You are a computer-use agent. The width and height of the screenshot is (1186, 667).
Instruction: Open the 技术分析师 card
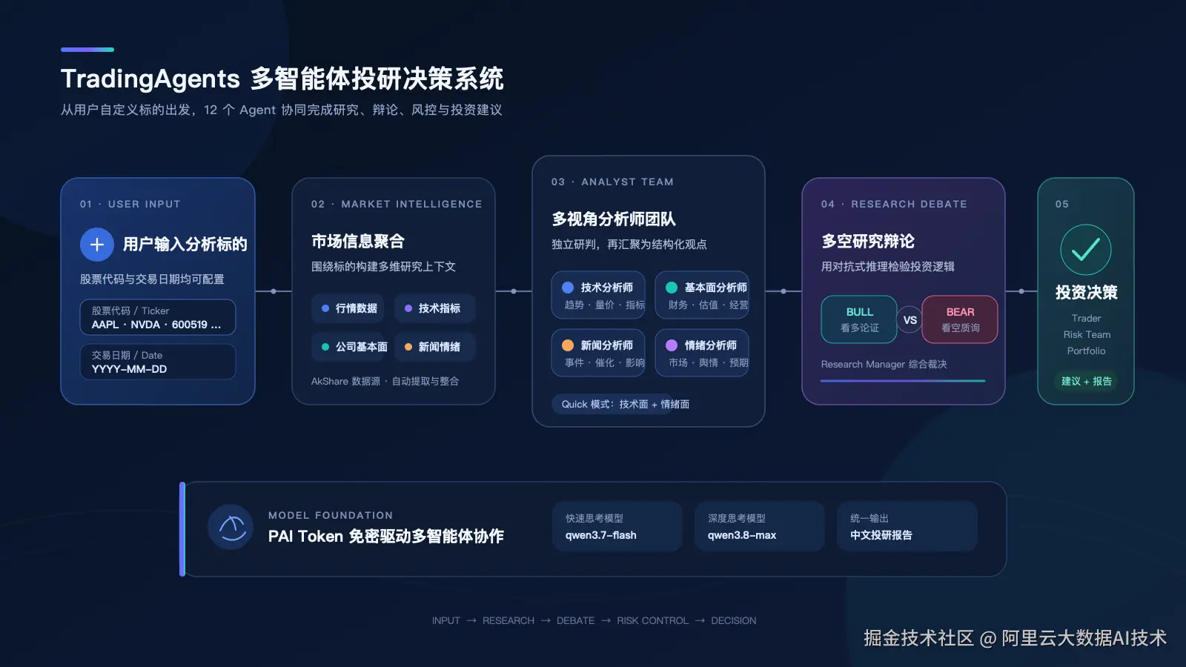[598, 295]
